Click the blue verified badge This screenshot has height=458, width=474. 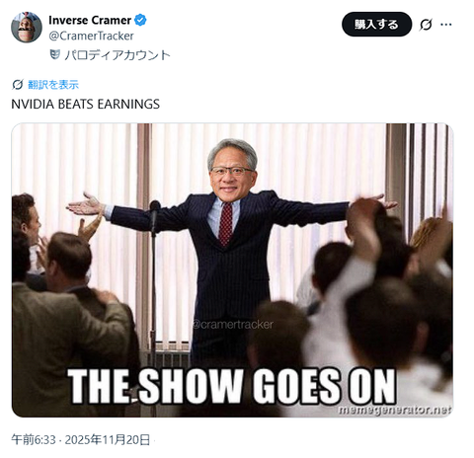[140, 20]
